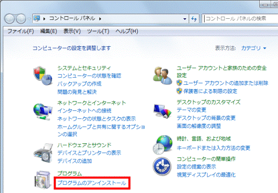Open 視覚ディスプレイの最適化 link
Screen dimensions: 278x193
(x=206, y=175)
